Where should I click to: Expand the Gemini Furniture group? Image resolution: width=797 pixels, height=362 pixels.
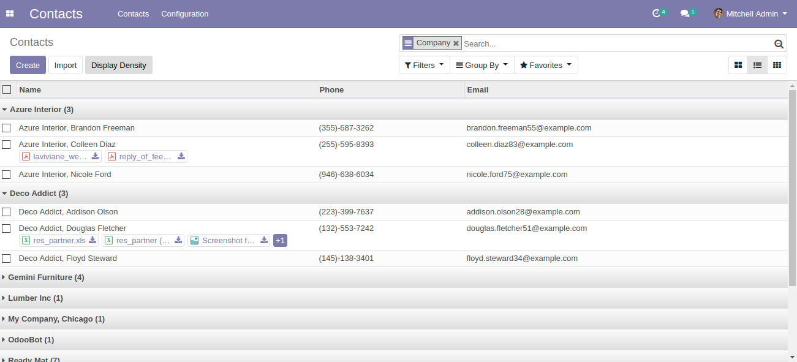[x=45, y=277]
